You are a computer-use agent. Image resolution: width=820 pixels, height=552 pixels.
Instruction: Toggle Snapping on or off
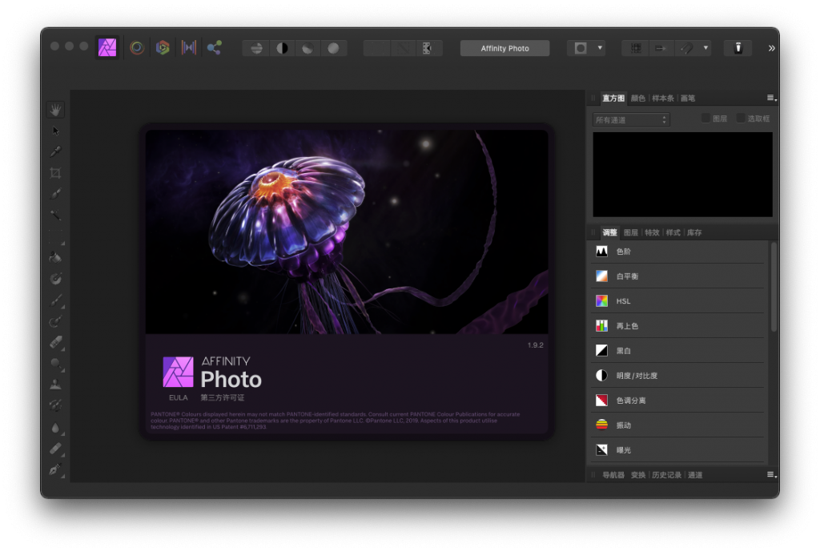tap(686, 48)
